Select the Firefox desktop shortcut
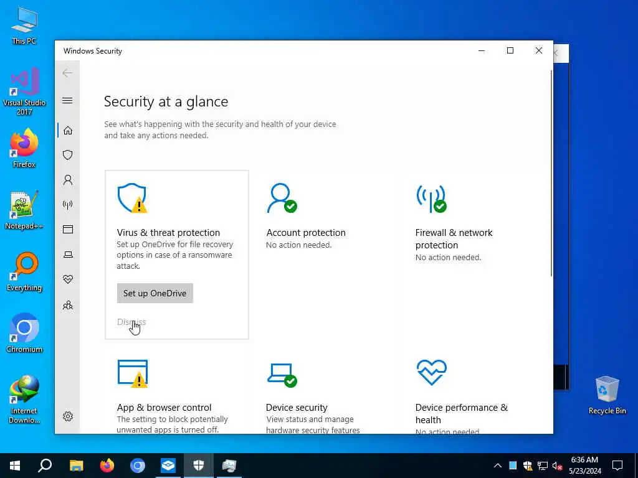Image resolution: width=638 pixels, height=478 pixels. [24, 148]
